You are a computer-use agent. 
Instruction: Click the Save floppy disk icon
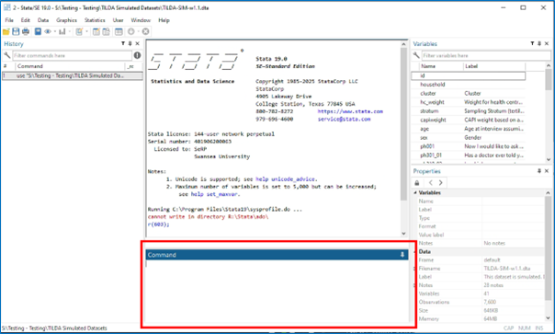(x=16, y=31)
